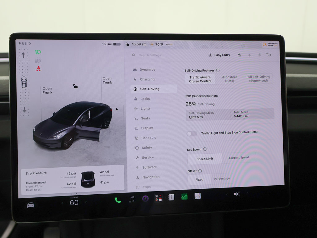Tap the volume speaker icon
The width and height of the screenshot is (317, 238).
click(237, 194)
